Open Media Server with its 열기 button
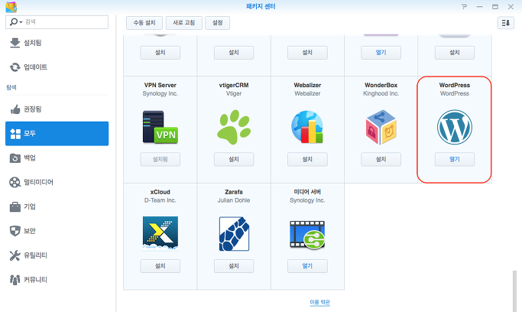This screenshot has width=522, height=312. [x=307, y=266]
